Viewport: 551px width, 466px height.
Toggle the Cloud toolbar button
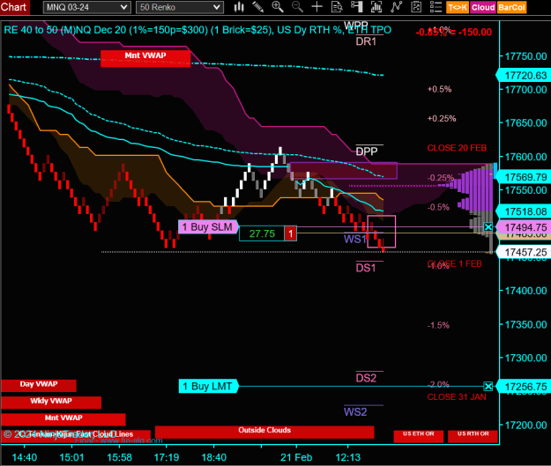(x=483, y=7)
